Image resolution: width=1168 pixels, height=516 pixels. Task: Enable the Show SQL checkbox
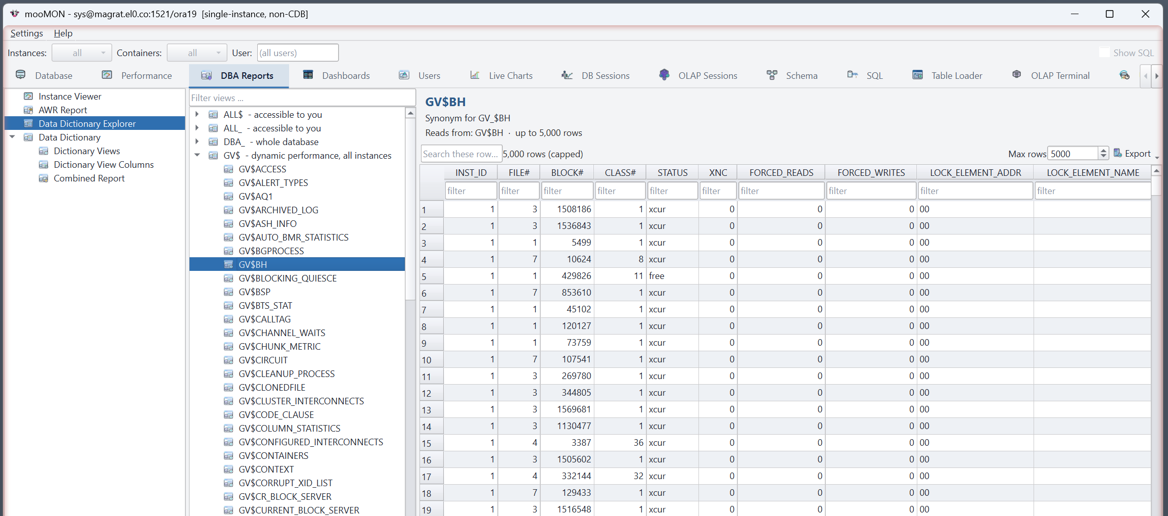click(x=1105, y=53)
